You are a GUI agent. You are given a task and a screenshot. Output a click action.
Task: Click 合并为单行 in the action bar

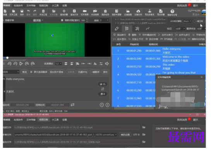point(166,35)
